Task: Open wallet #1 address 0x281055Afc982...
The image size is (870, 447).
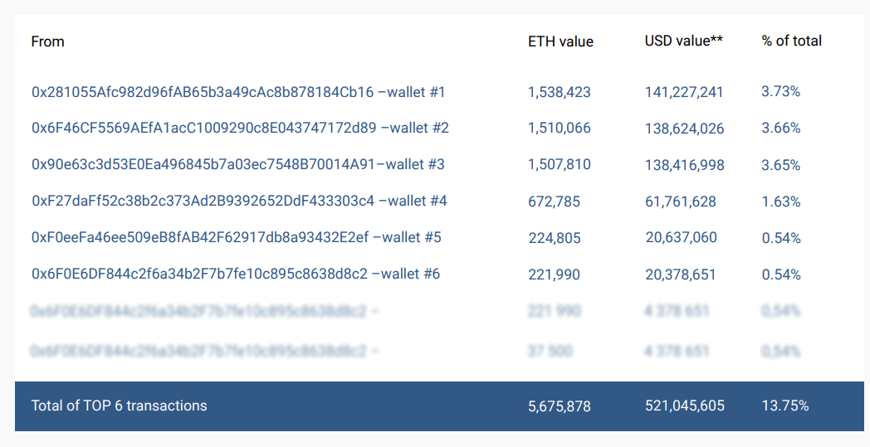Action: (x=238, y=92)
